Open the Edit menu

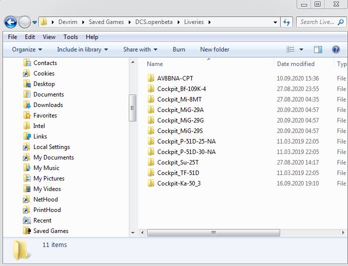point(30,37)
